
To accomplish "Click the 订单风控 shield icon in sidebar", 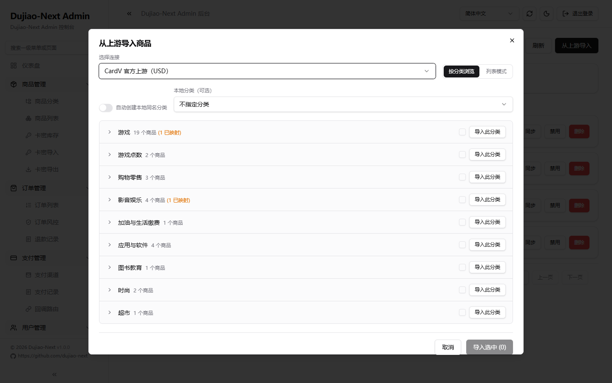I will coord(28,222).
